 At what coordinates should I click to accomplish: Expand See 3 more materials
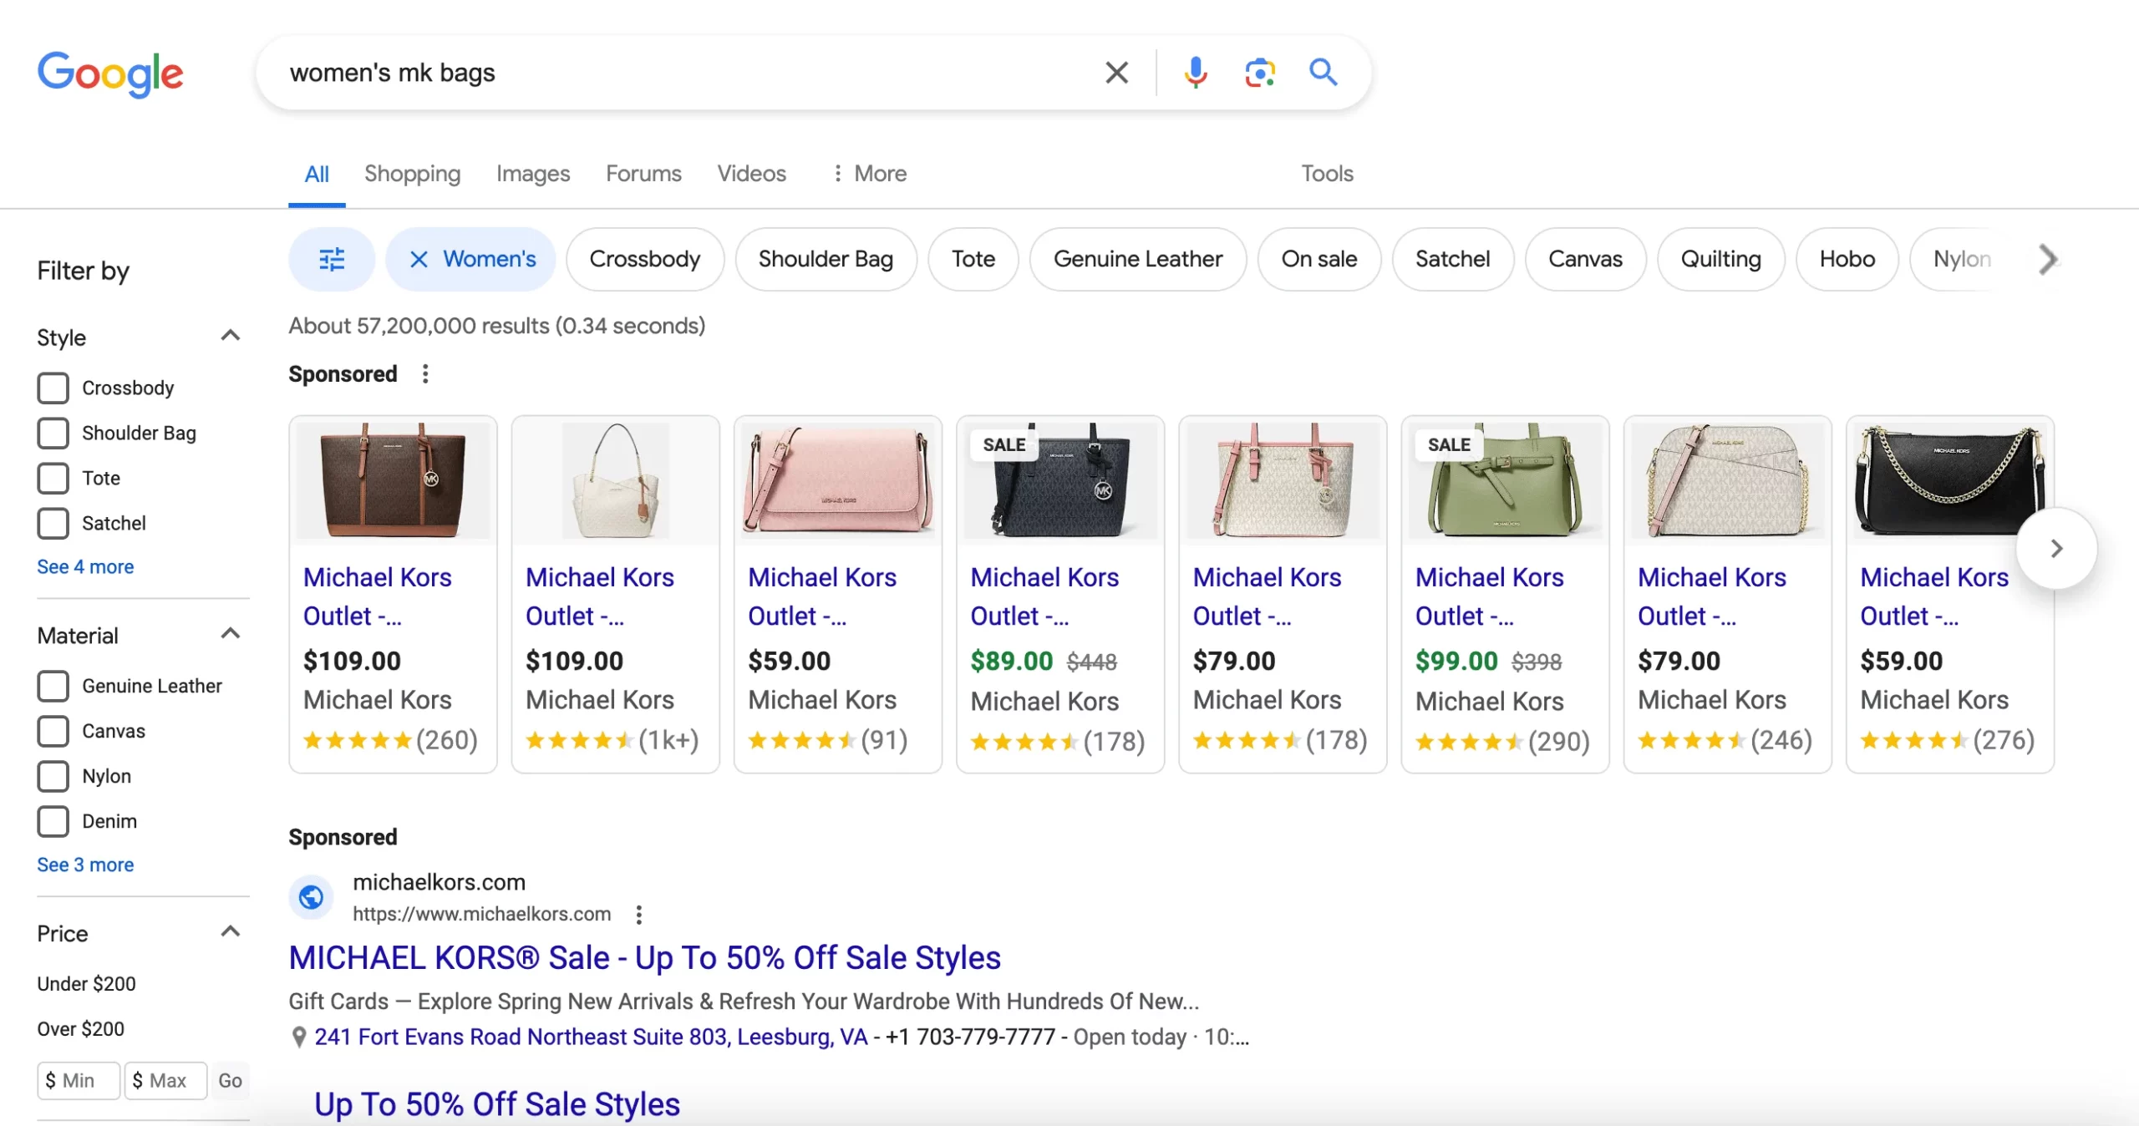pos(85,865)
